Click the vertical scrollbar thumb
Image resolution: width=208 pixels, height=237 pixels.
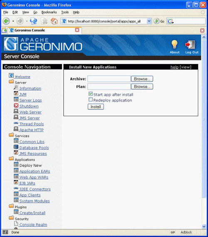[x=204, y=118]
